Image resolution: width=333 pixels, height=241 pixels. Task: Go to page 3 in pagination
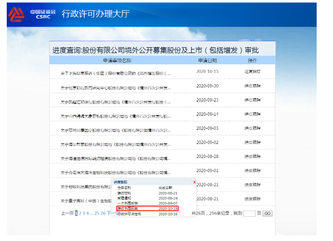coord(84,213)
